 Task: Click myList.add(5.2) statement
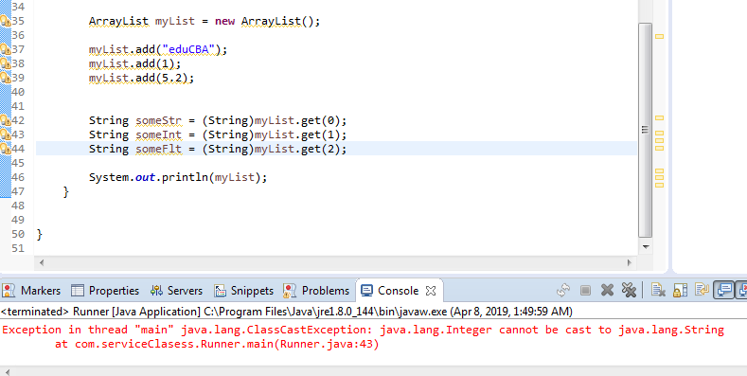[x=141, y=78]
